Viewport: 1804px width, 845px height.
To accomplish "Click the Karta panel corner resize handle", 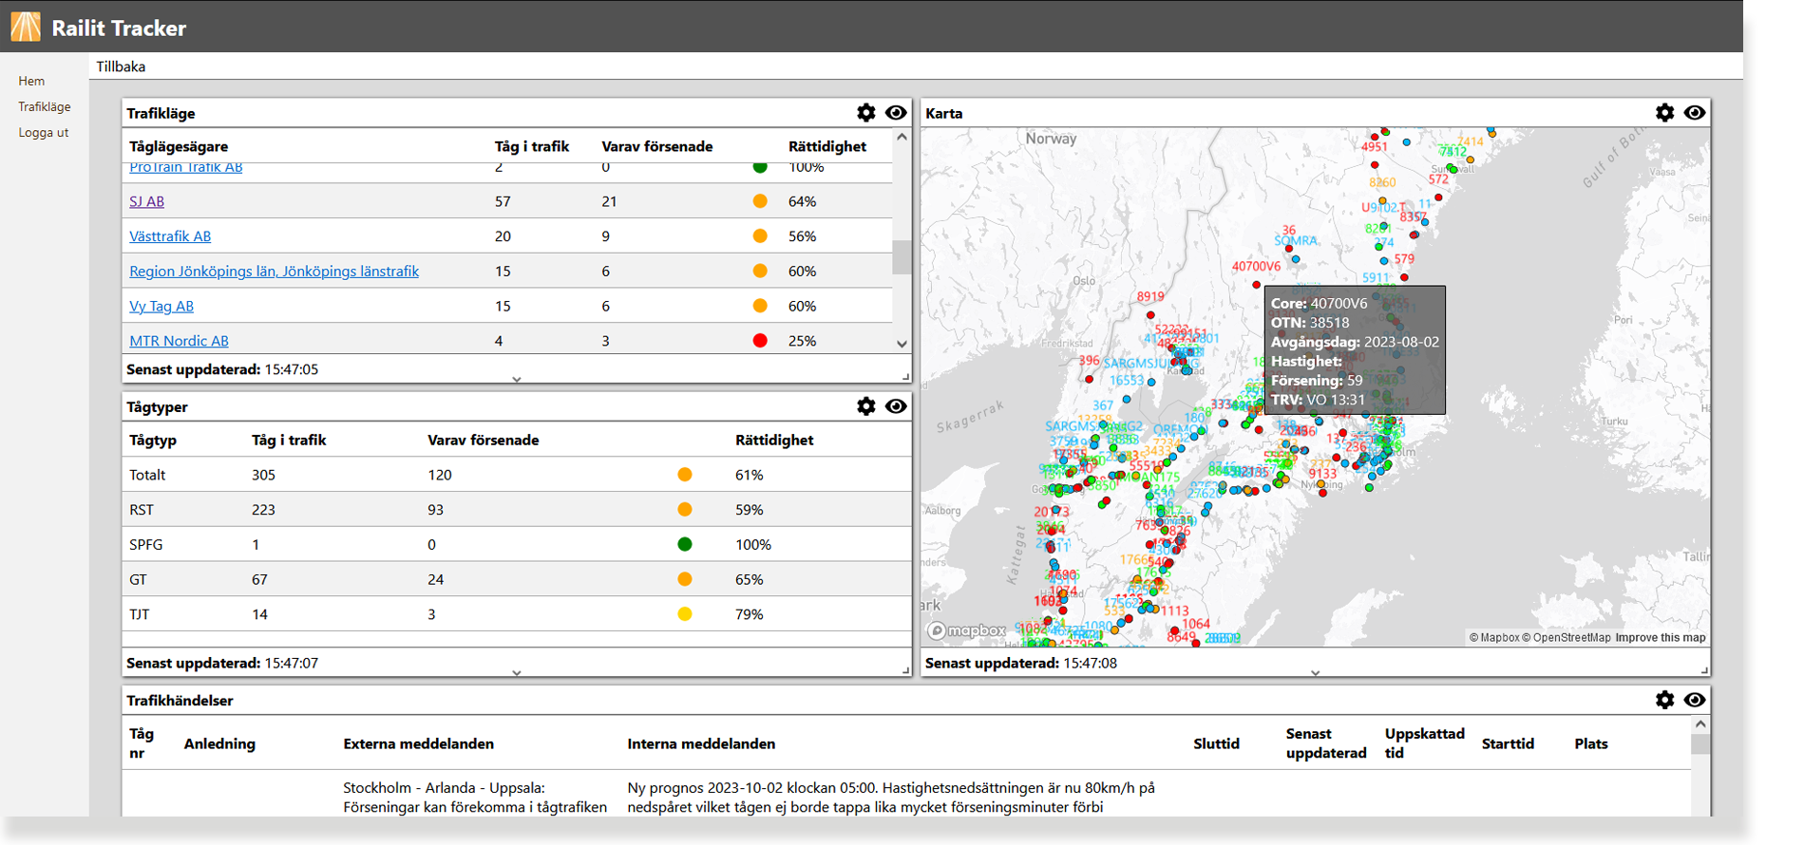I will click(x=1704, y=670).
